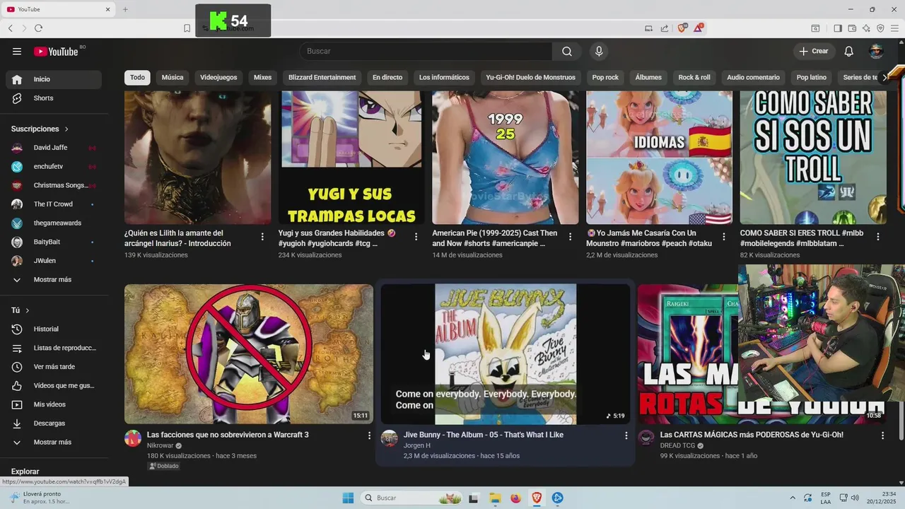Bookmark this page in the address bar
The width and height of the screenshot is (905, 509).
pyautogui.click(x=187, y=28)
